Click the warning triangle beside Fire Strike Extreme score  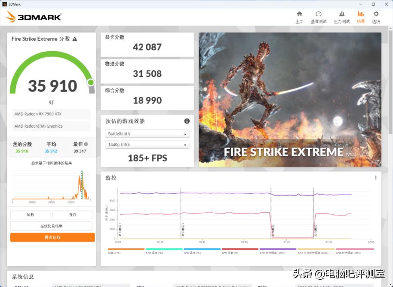(75, 39)
